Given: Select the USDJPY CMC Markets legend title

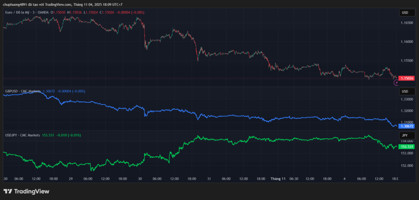Looking at the screenshot, I should point(22,135).
